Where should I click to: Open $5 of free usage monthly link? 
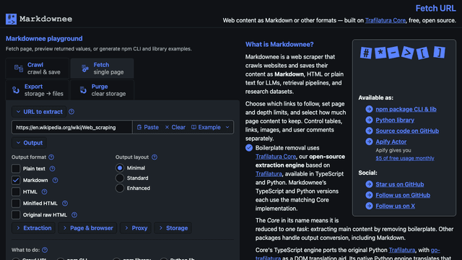[405, 158]
